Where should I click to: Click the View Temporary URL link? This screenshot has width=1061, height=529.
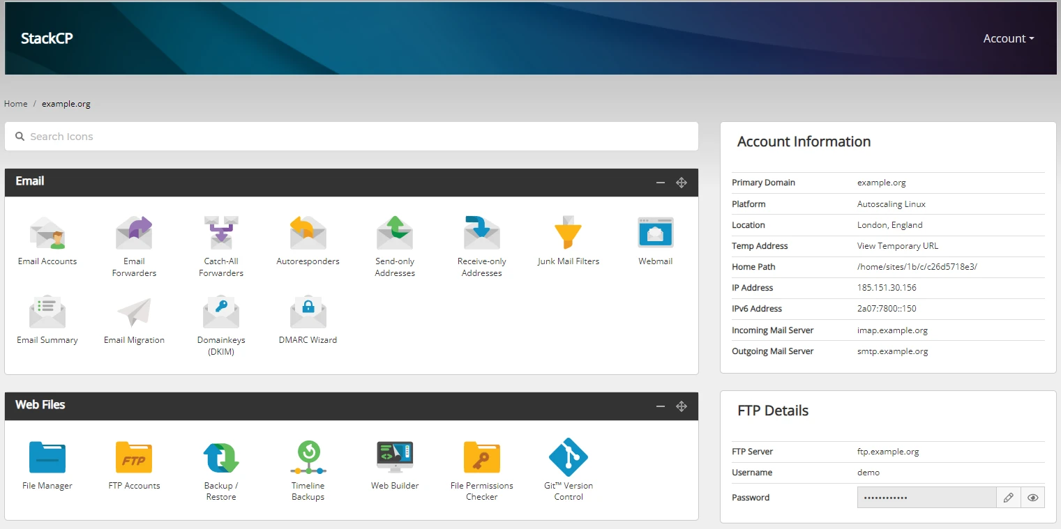click(897, 246)
